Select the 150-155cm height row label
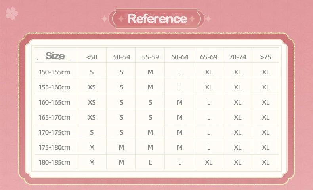The height and width of the screenshot is (190, 313). tap(54, 72)
